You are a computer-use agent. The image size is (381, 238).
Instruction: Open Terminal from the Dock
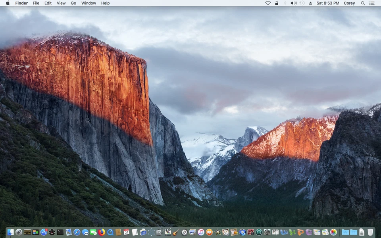(60, 232)
